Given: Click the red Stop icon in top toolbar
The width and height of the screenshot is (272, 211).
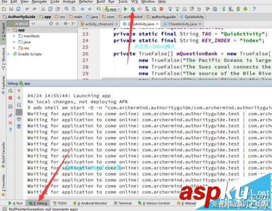Looking at the screenshot, I should click(x=161, y=9).
